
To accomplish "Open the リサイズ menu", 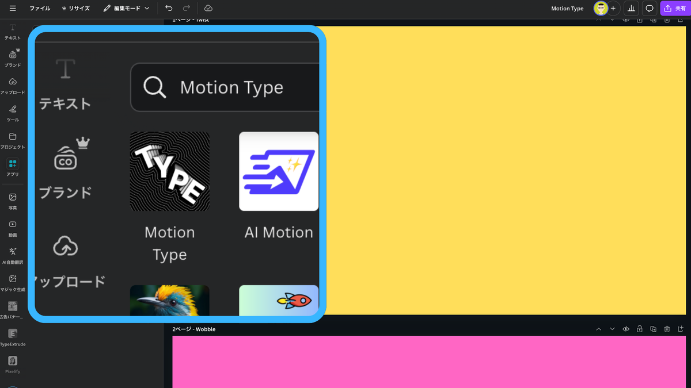I will tap(76, 9).
